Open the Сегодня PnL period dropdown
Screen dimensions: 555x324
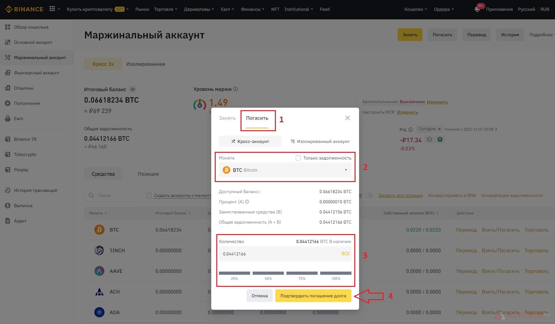click(x=429, y=129)
